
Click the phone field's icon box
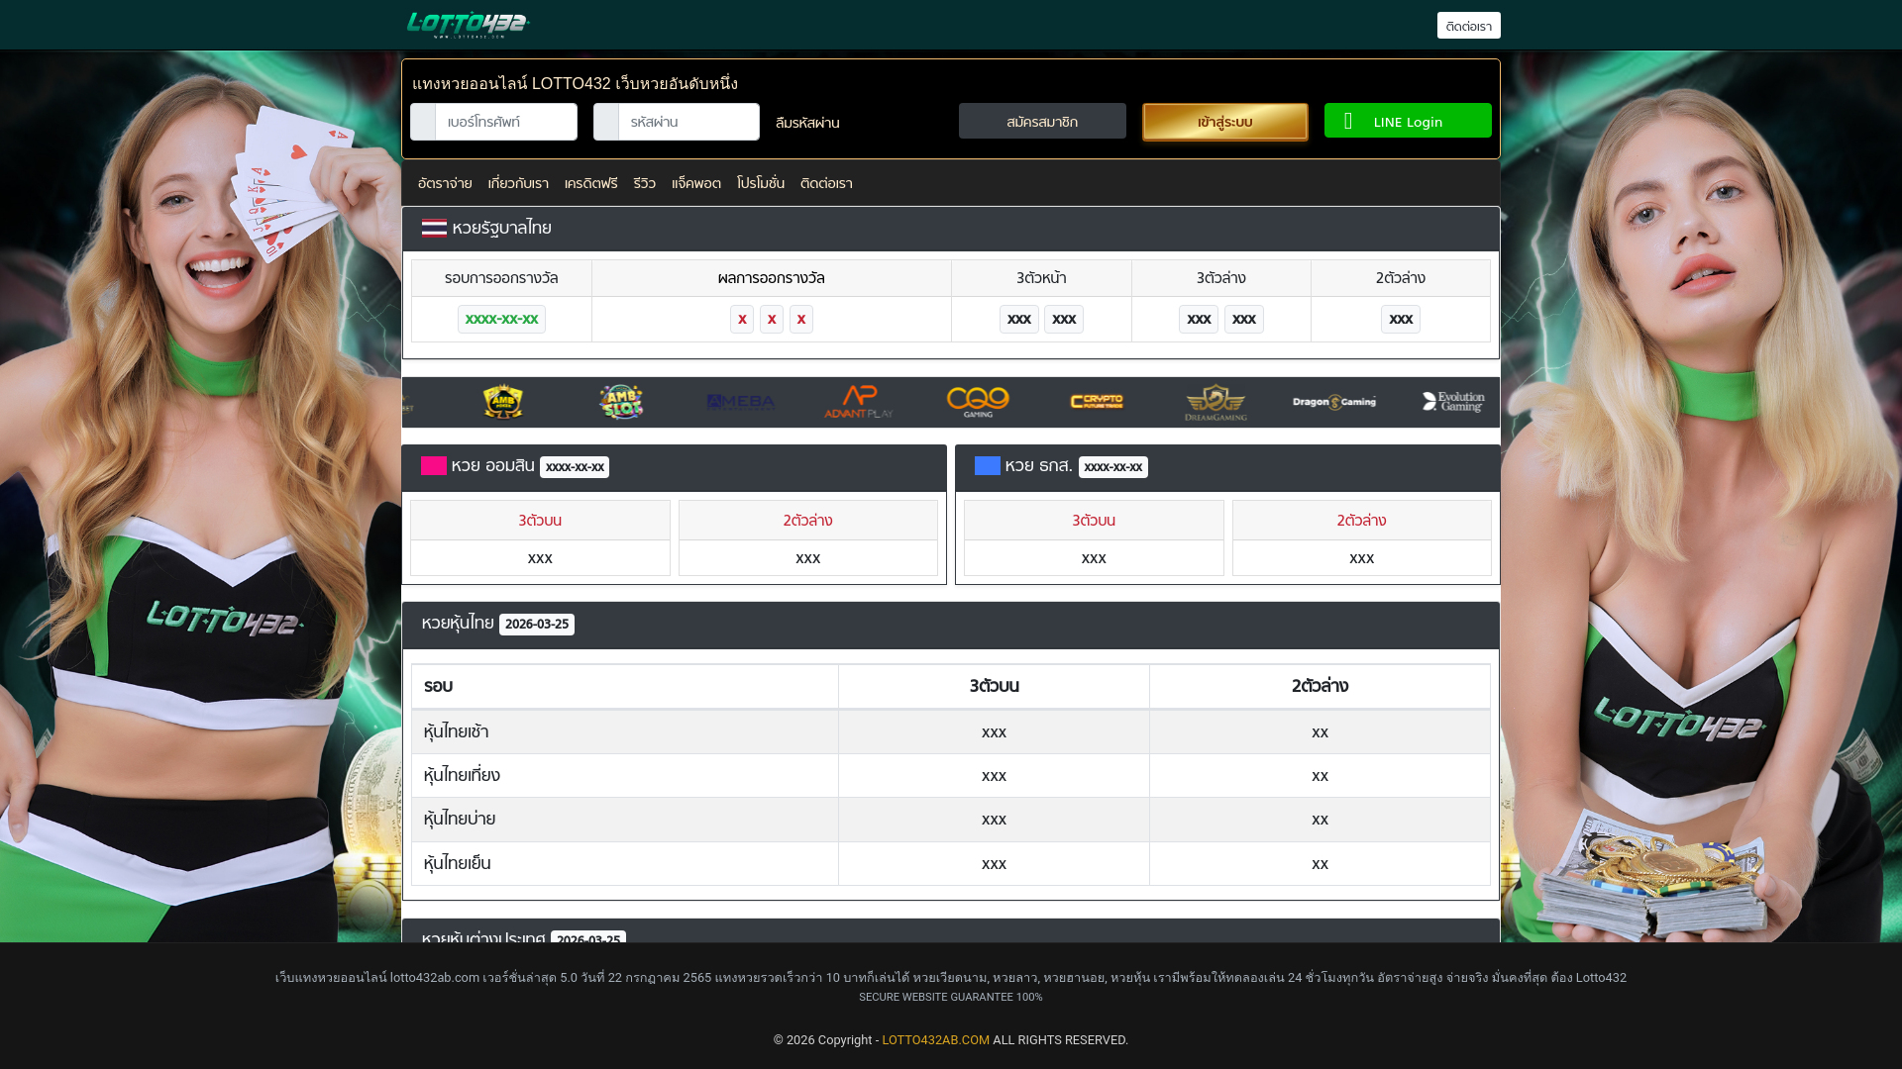[423, 122]
